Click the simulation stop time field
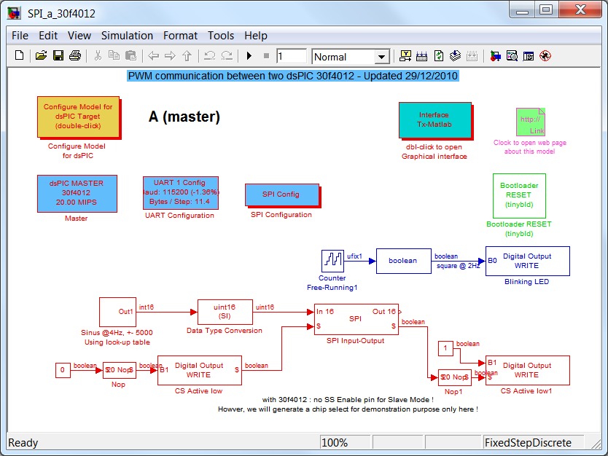This screenshot has width=608, height=456. [x=291, y=56]
